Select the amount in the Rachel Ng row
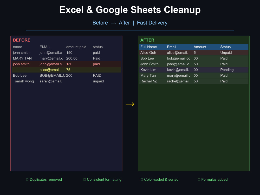This screenshot has width=260, height=195. pyautogui.click(x=196, y=81)
